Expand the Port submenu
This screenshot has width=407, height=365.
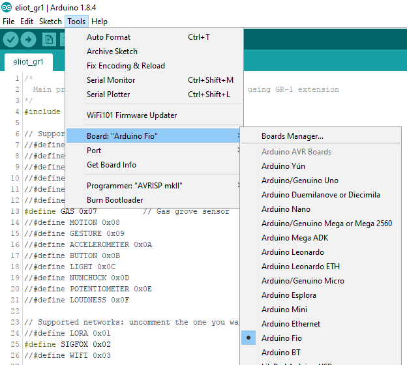[153, 151]
